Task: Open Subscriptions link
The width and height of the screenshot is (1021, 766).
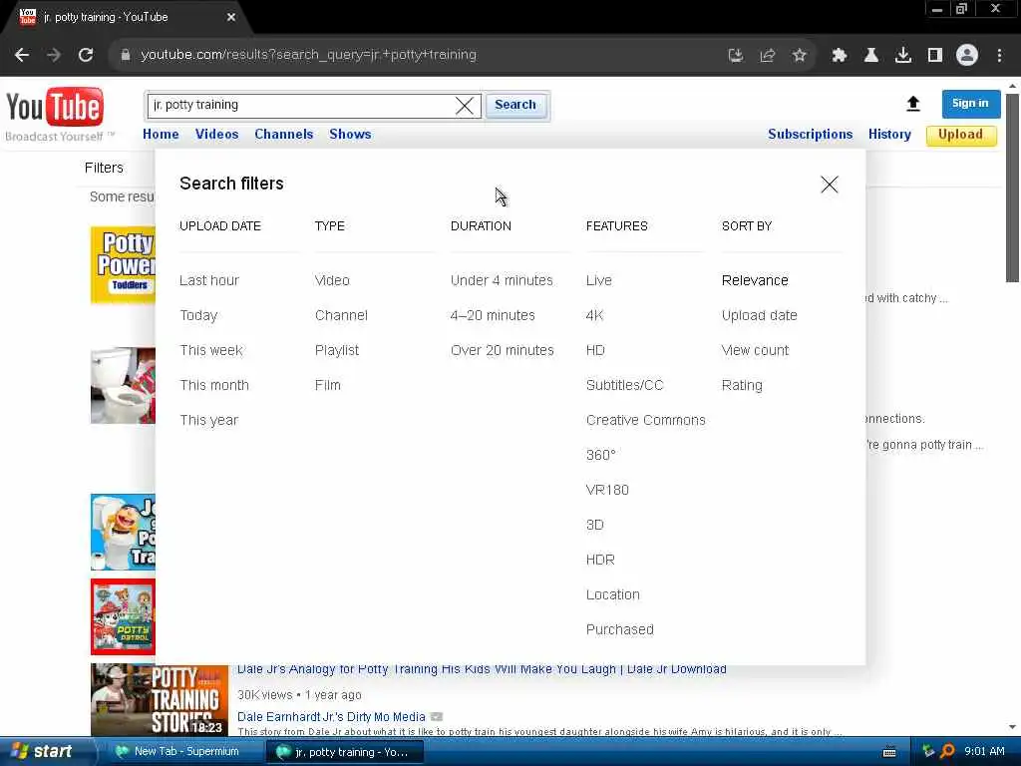Action: point(810,135)
